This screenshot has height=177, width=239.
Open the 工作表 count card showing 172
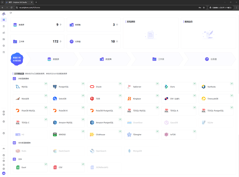(x=37, y=41)
